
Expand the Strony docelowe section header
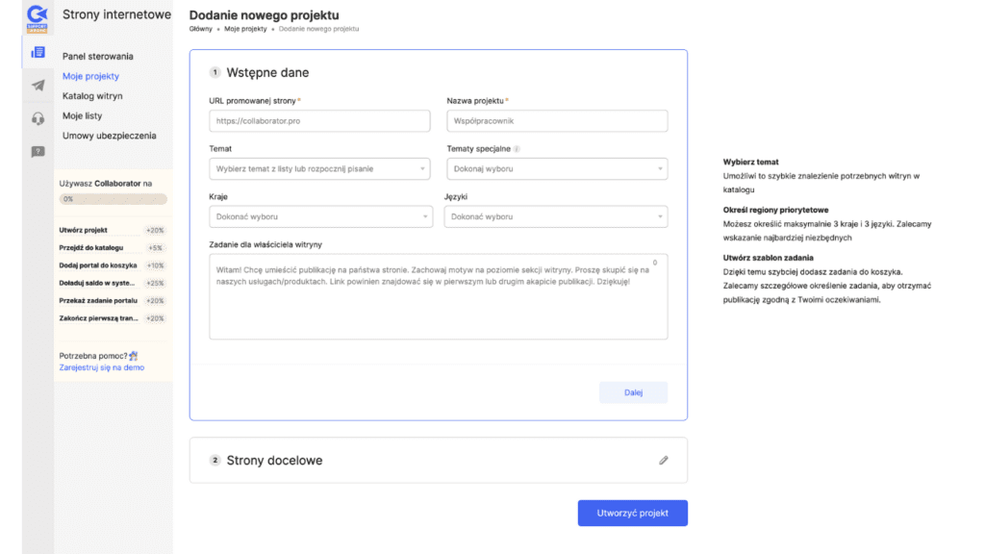(439, 461)
